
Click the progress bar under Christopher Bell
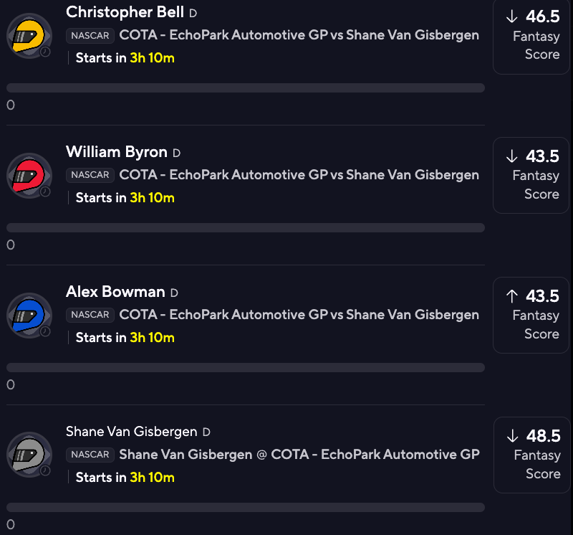[x=246, y=88]
